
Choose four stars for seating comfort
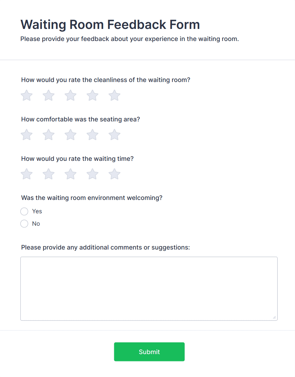(92, 135)
